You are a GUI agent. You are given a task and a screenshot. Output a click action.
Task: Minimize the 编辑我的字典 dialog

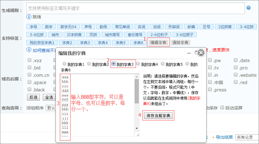tap(189, 53)
